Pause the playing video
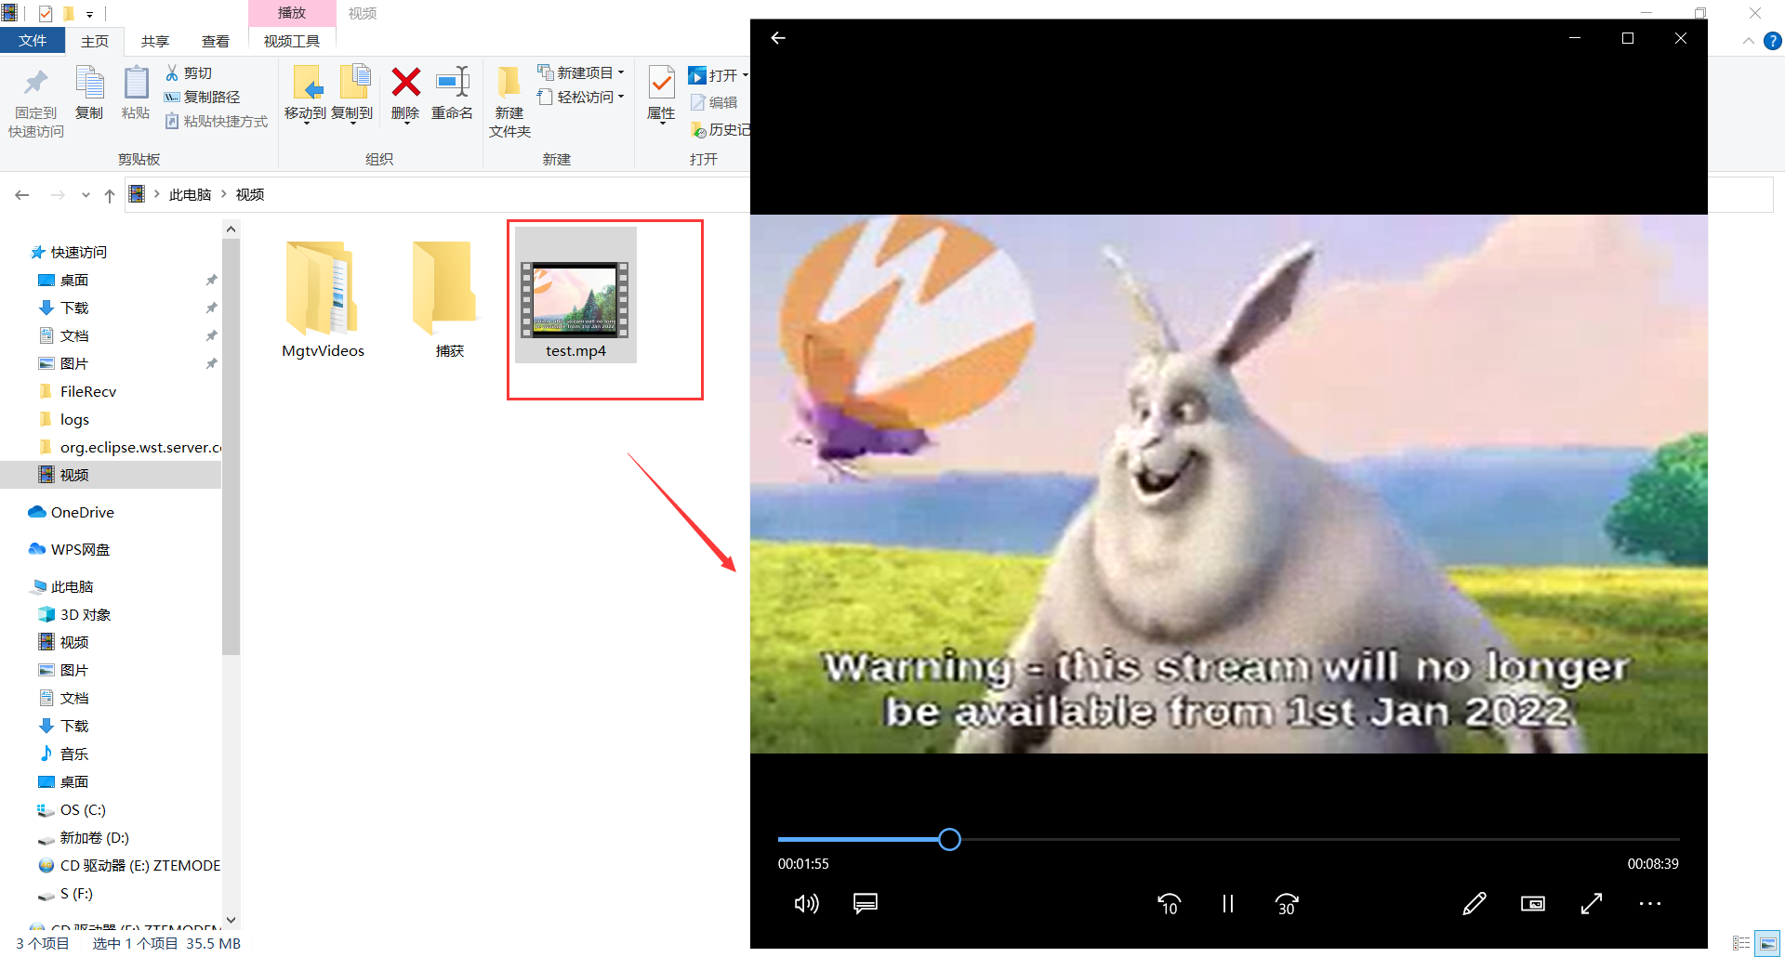 coord(1228,903)
